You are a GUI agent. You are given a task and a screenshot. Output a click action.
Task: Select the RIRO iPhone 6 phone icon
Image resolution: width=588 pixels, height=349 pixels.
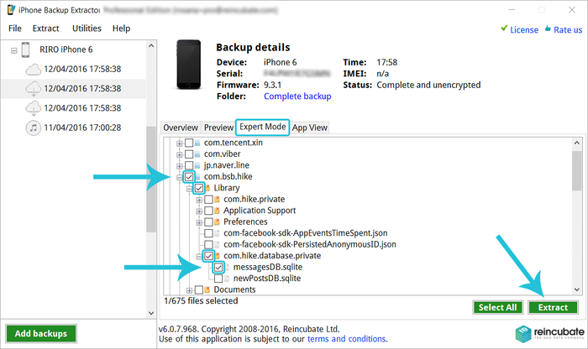click(25, 49)
